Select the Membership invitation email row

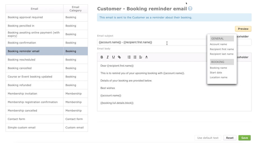point(34,94)
